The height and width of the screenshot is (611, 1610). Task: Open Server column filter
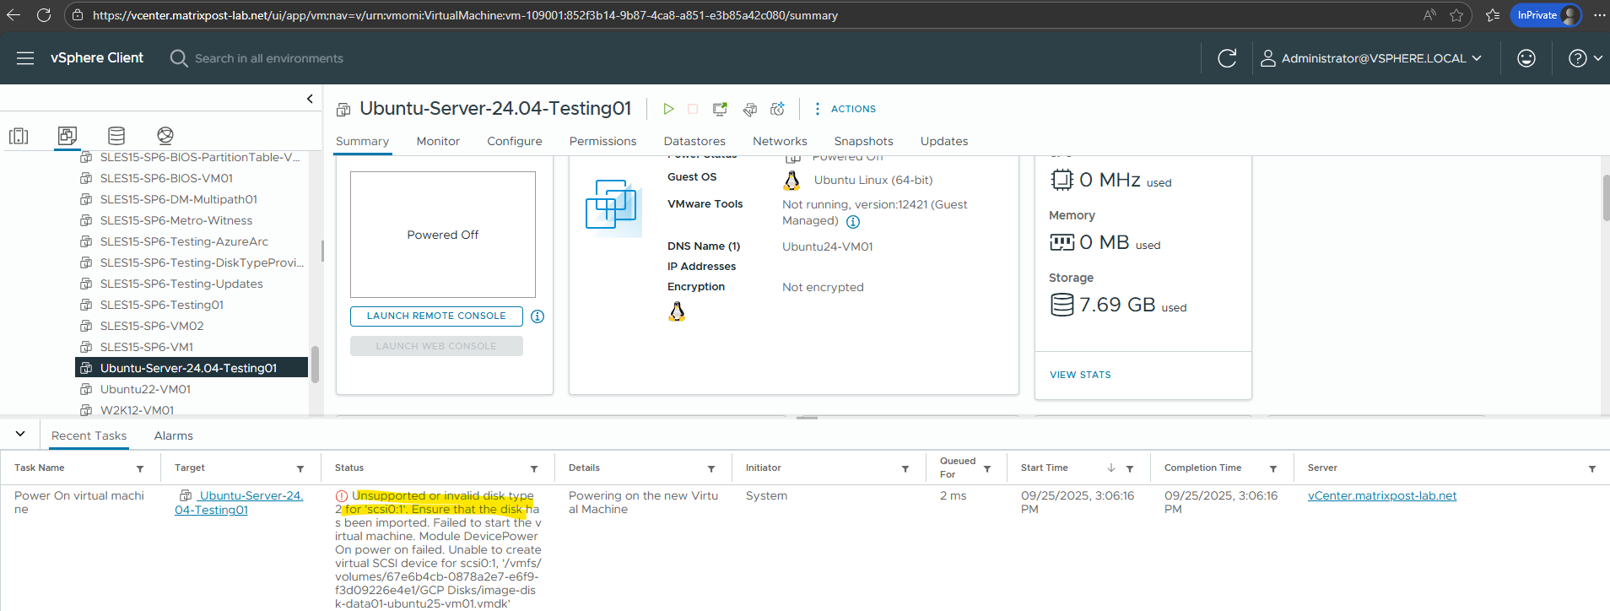[x=1592, y=469]
